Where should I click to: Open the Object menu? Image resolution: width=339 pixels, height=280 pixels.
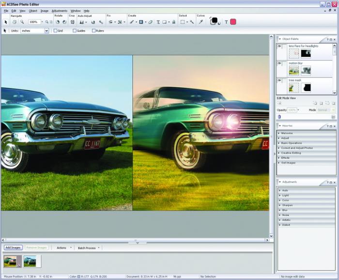pyautogui.click(x=33, y=11)
